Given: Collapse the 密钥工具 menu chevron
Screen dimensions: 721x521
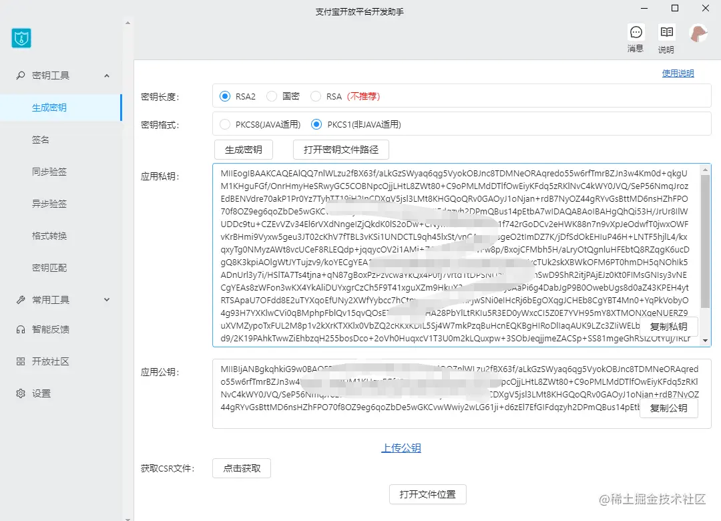Looking at the screenshot, I should tap(107, 75).
